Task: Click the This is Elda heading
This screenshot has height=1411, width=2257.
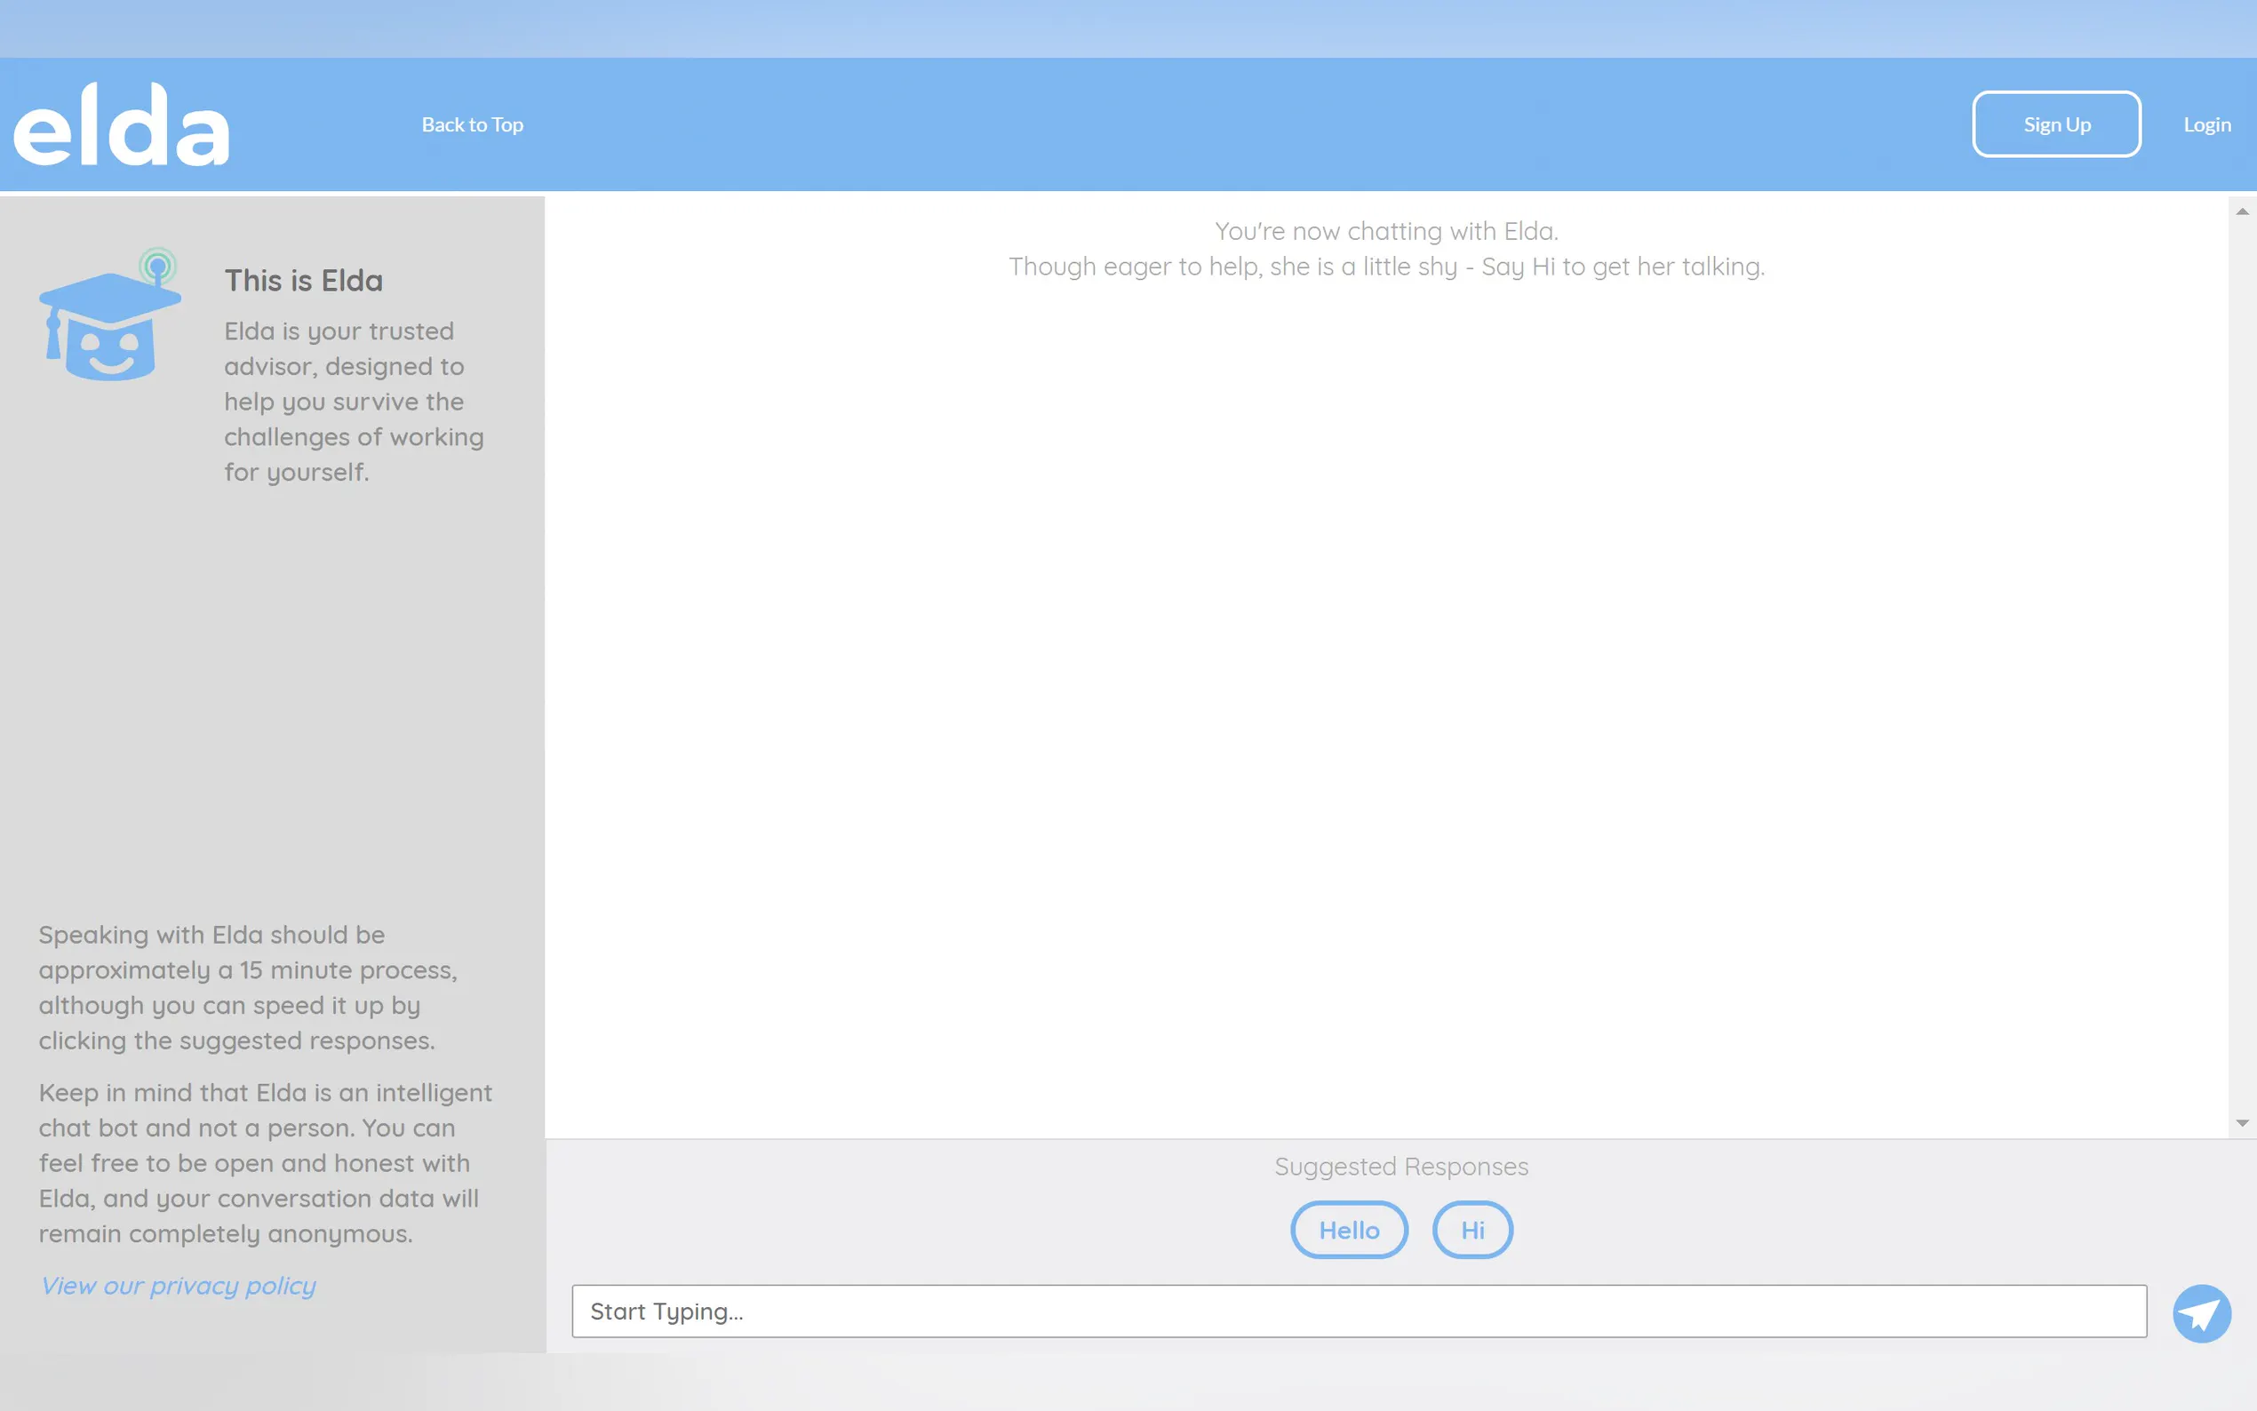Action: (x=303, y=281)
